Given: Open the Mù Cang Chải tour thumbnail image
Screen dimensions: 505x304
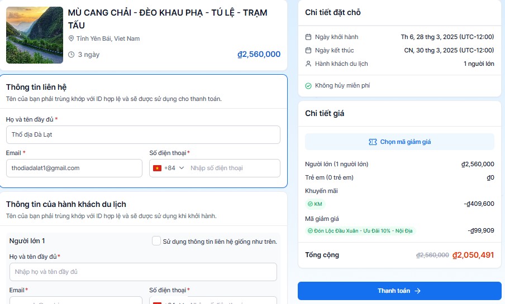Looking at the screenshot, I should coord(35,35).
